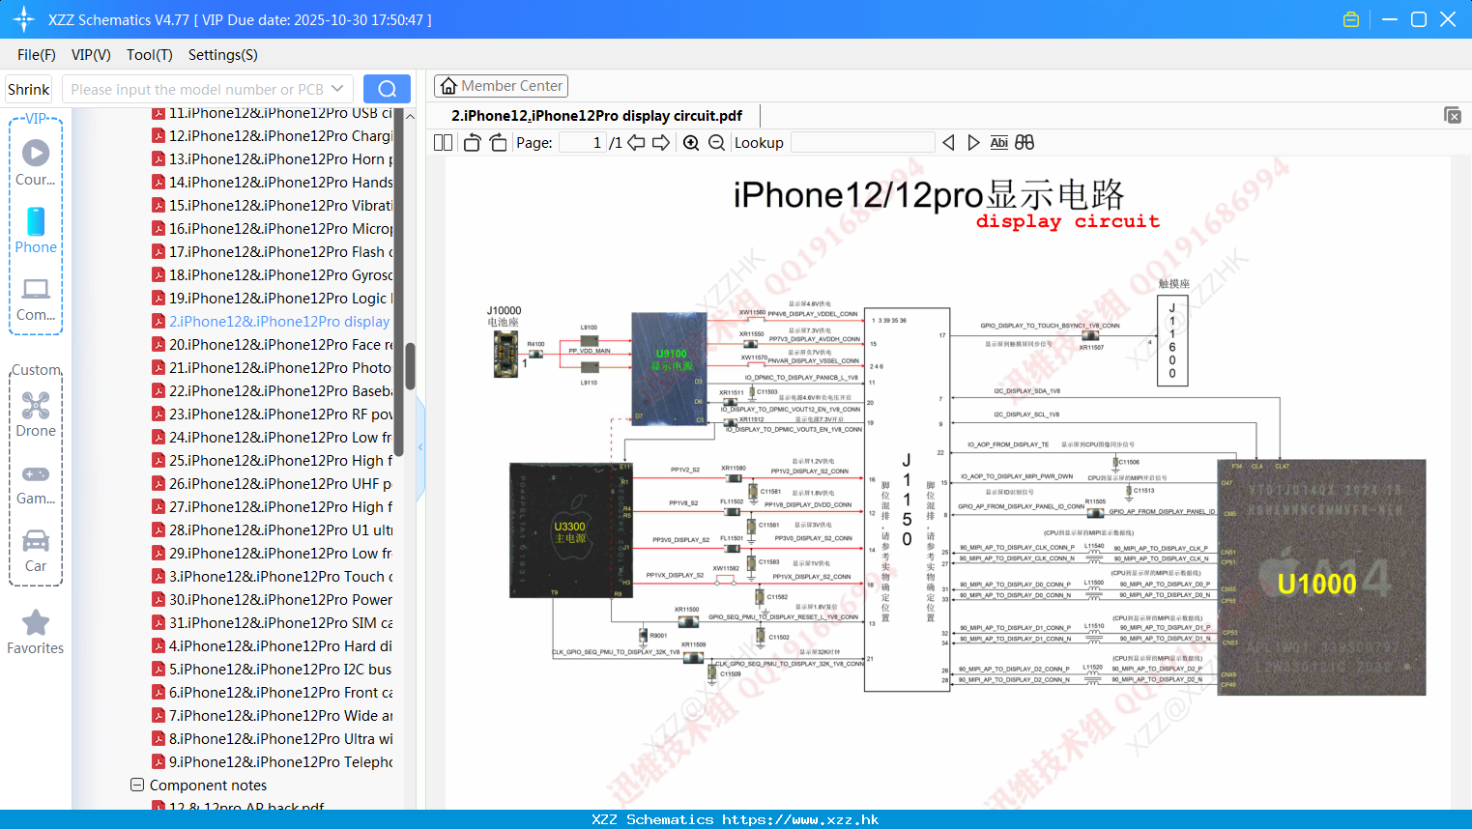Find next lookup result triangle
The image size is (1472, 829).
pos(973,143)
